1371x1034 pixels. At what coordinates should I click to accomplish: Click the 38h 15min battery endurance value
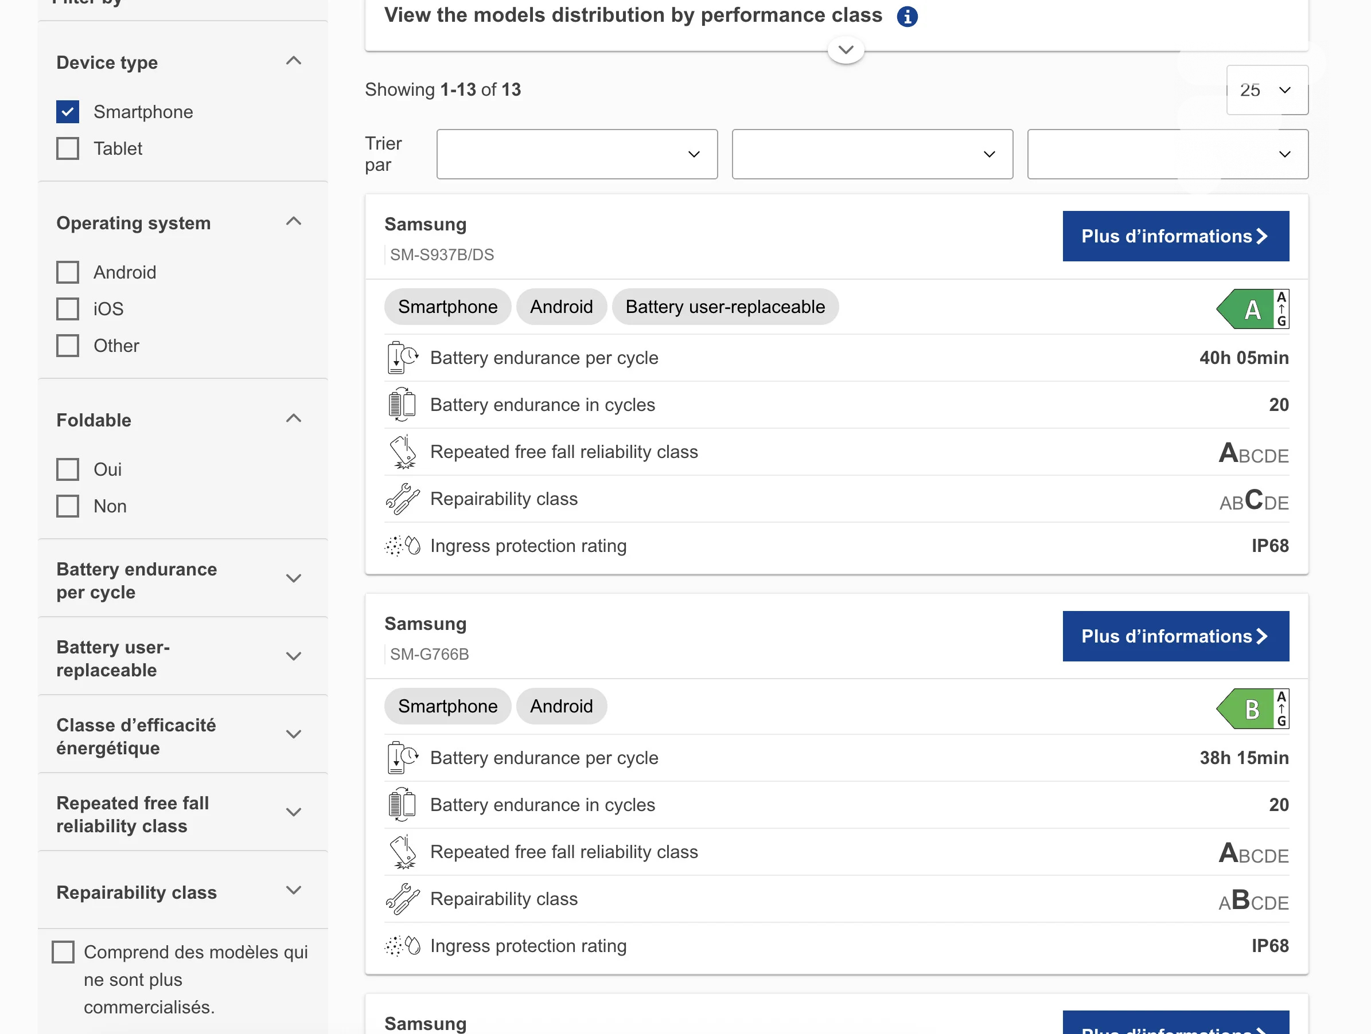tap(1244, 758)
